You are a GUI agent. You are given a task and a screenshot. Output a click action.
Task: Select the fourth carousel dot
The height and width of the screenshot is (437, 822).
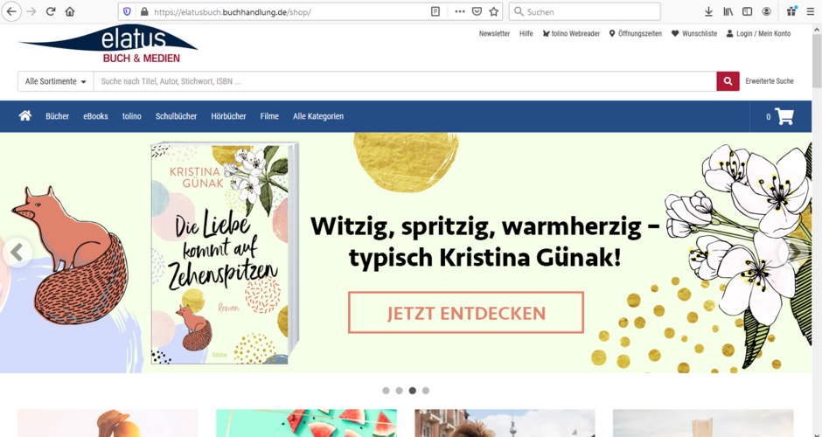(x=426, y=391)
